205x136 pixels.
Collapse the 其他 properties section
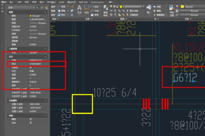click(45, 116)
